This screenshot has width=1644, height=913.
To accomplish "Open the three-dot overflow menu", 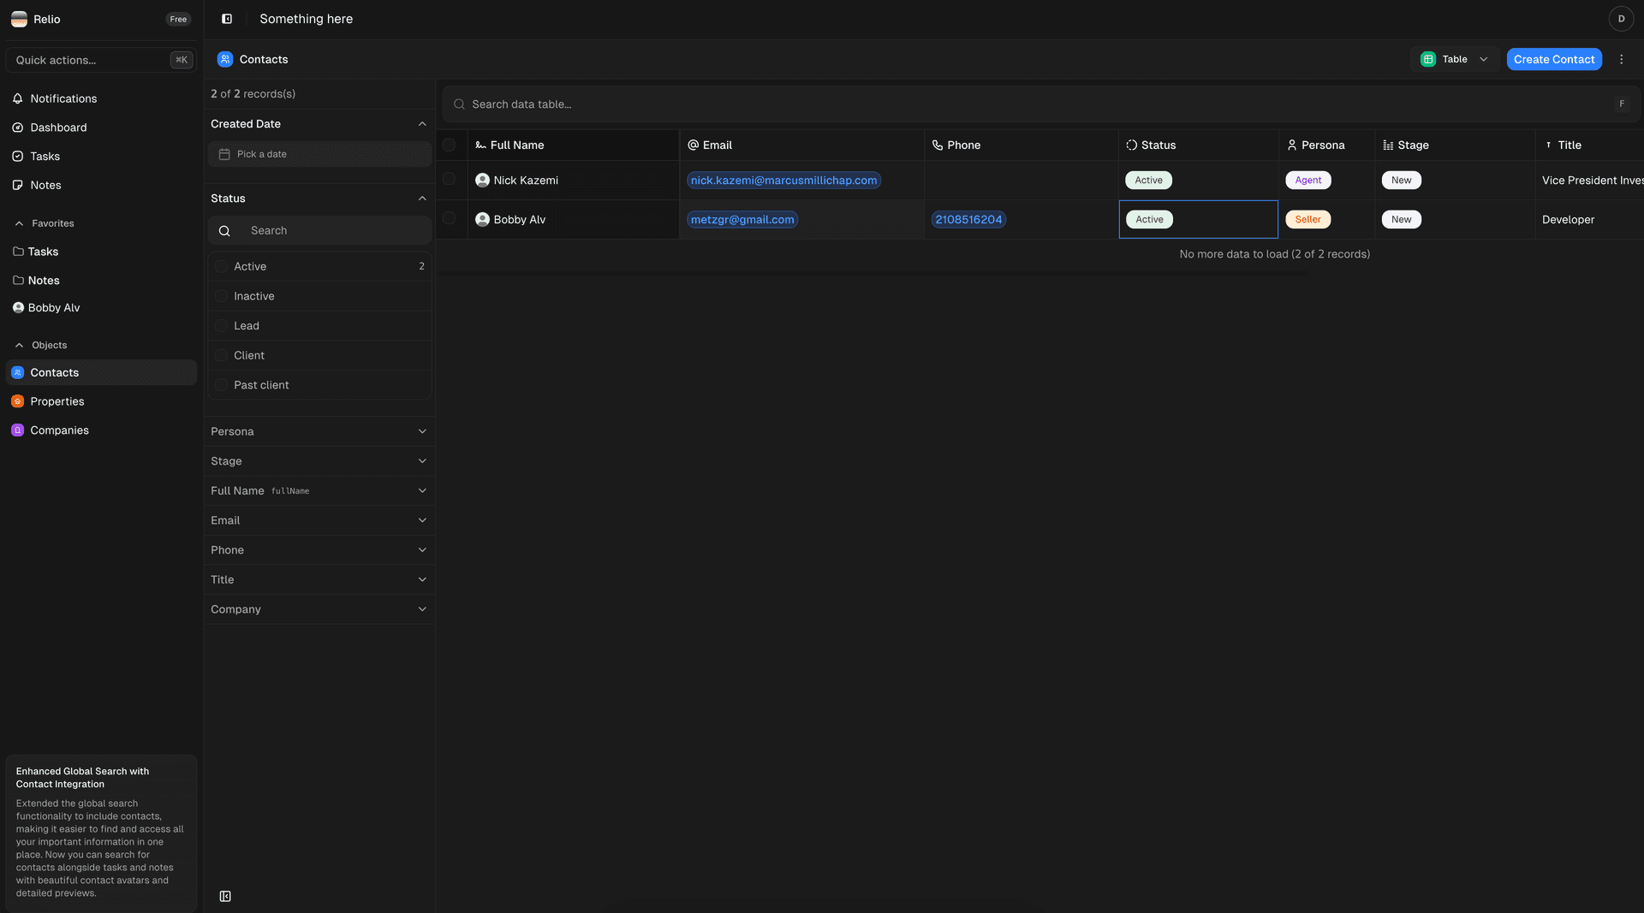I will tap(1621, 59).
